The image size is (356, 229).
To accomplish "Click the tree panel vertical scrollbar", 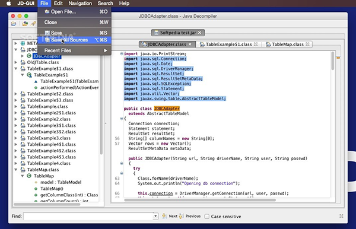I will [x=101, y=104].
